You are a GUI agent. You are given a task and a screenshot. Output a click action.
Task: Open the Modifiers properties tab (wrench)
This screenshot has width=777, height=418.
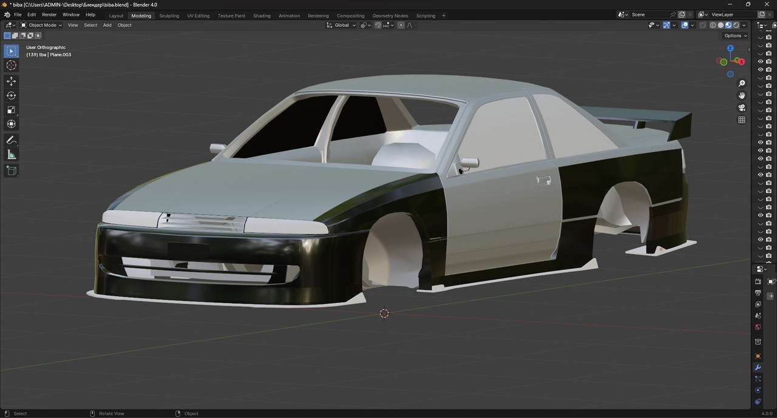tap(758, 368)
